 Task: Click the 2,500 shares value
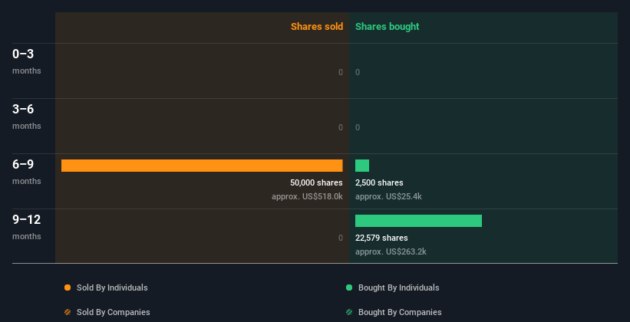(379, 182)
